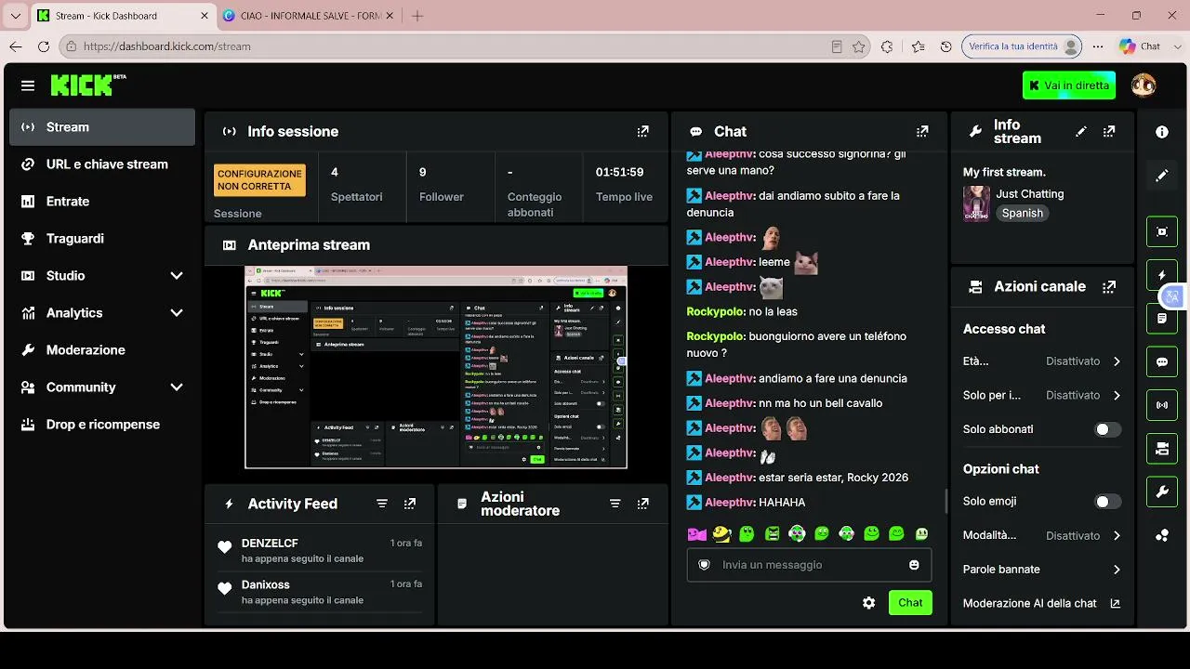Toggle the broadcast signal icon in right sidebar

tap(1162, 405)
